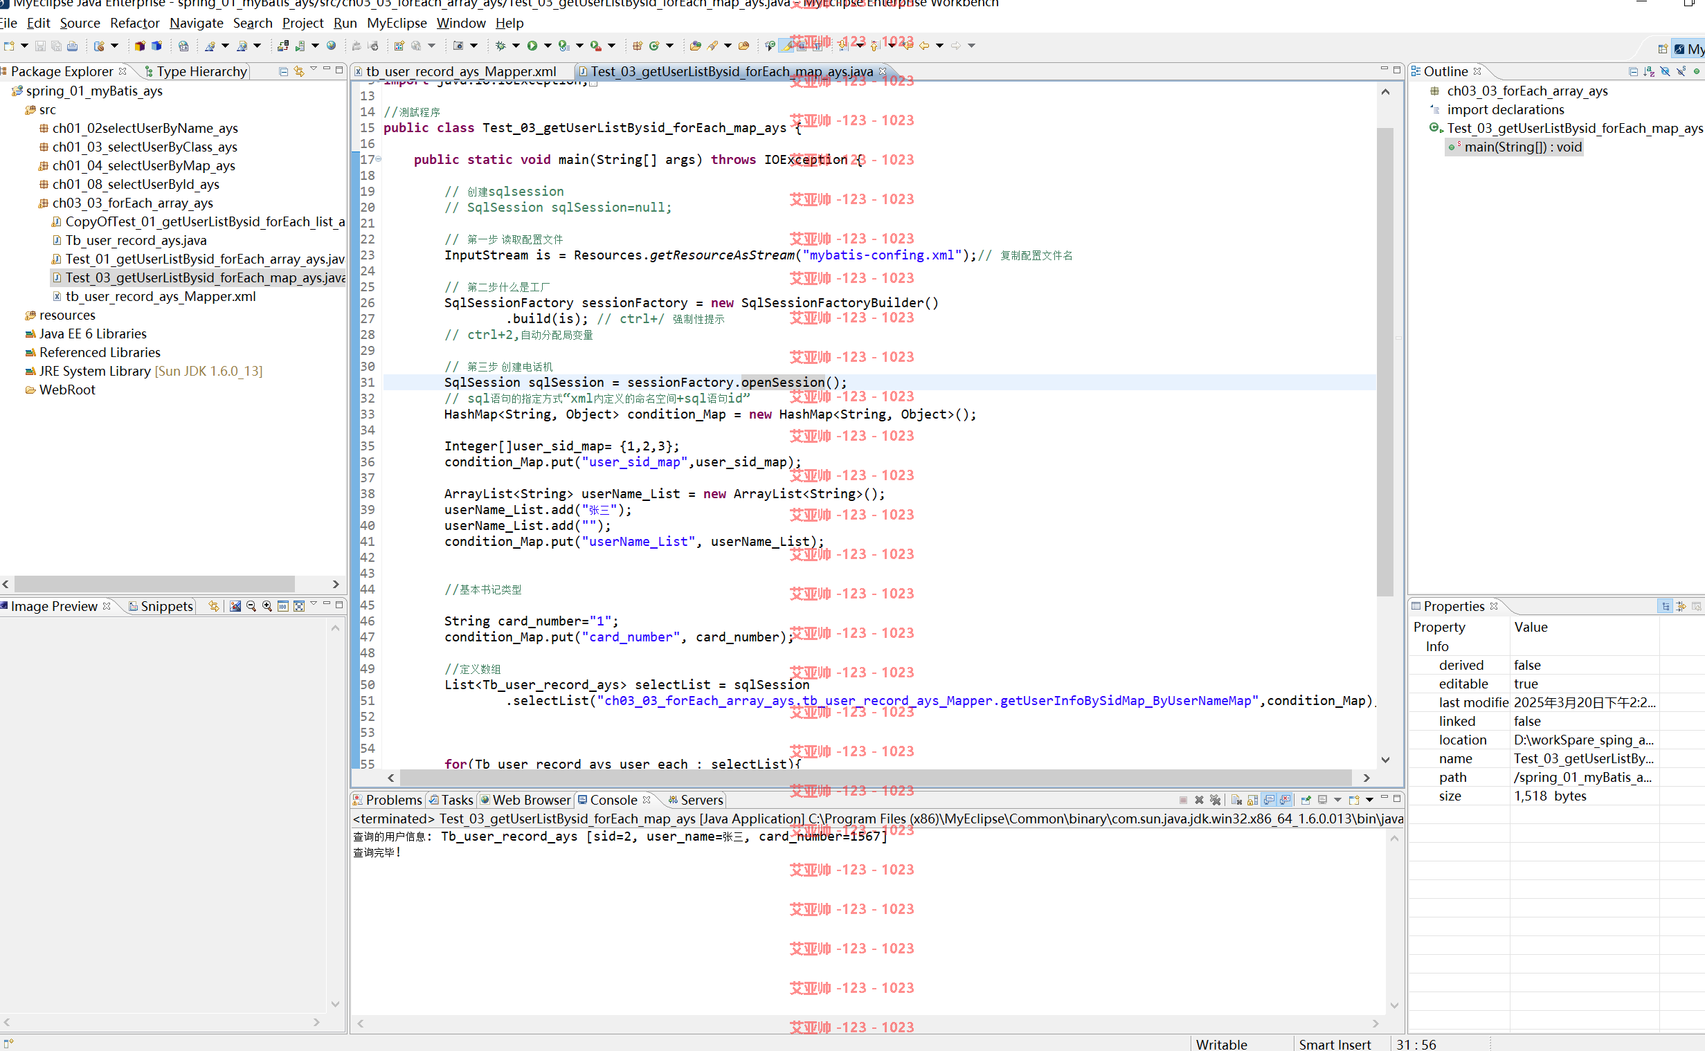Screen dimensions: 1705x1051
Task: Click the Open Console icon in Console toolbar
Action: point(1353,800)
